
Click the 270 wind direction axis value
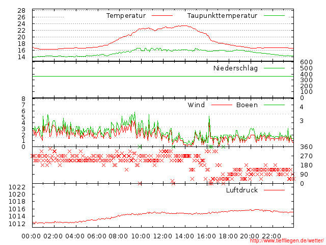pos(306,156)
